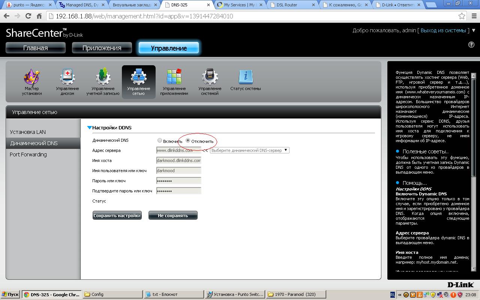Enable Dynamic DNS with Включить radio
The image size is (480, 300).
point(160,141)
